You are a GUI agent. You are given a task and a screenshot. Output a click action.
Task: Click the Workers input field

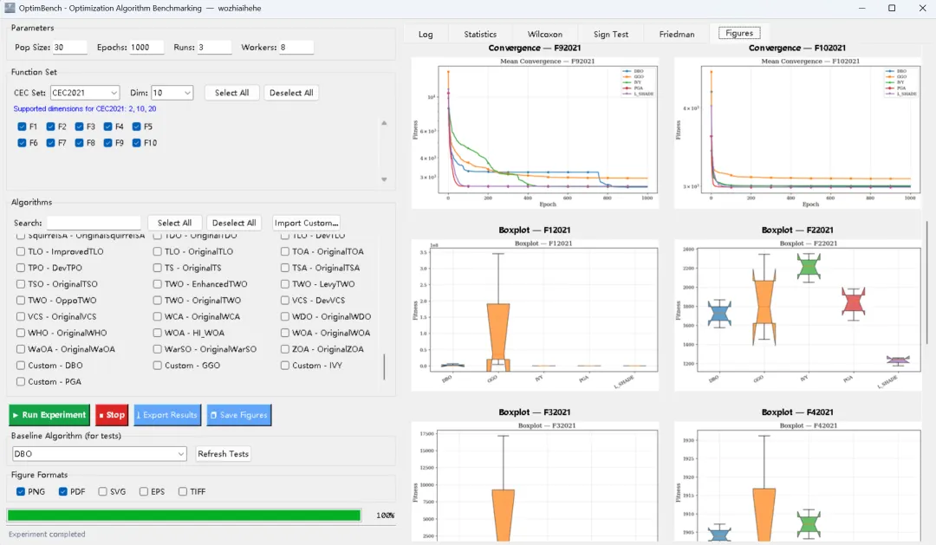[x=296, y=47]
